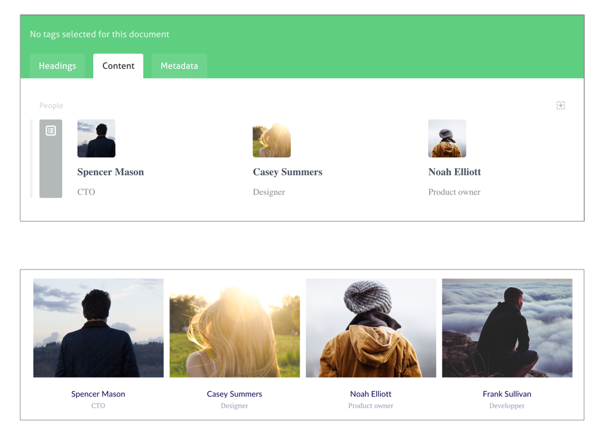Open the Metadata tab
605x435 pixels.
[179, 66]
